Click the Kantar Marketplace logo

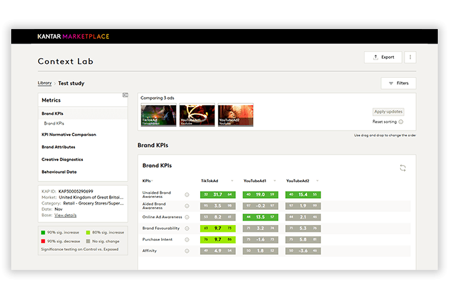(73, 36)
